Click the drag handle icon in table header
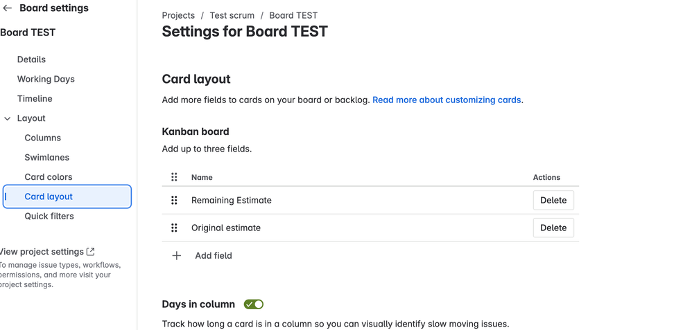The image size is (692, 330). tap(174, 177)
